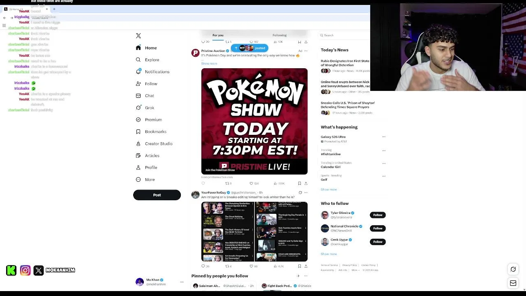
Task: Switch to the Following tab
Action: coord(279,35)
